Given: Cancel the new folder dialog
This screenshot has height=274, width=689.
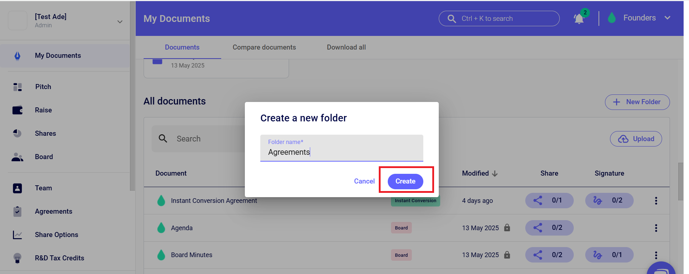Looking at the screenshot, I should [x=364, y=181].
